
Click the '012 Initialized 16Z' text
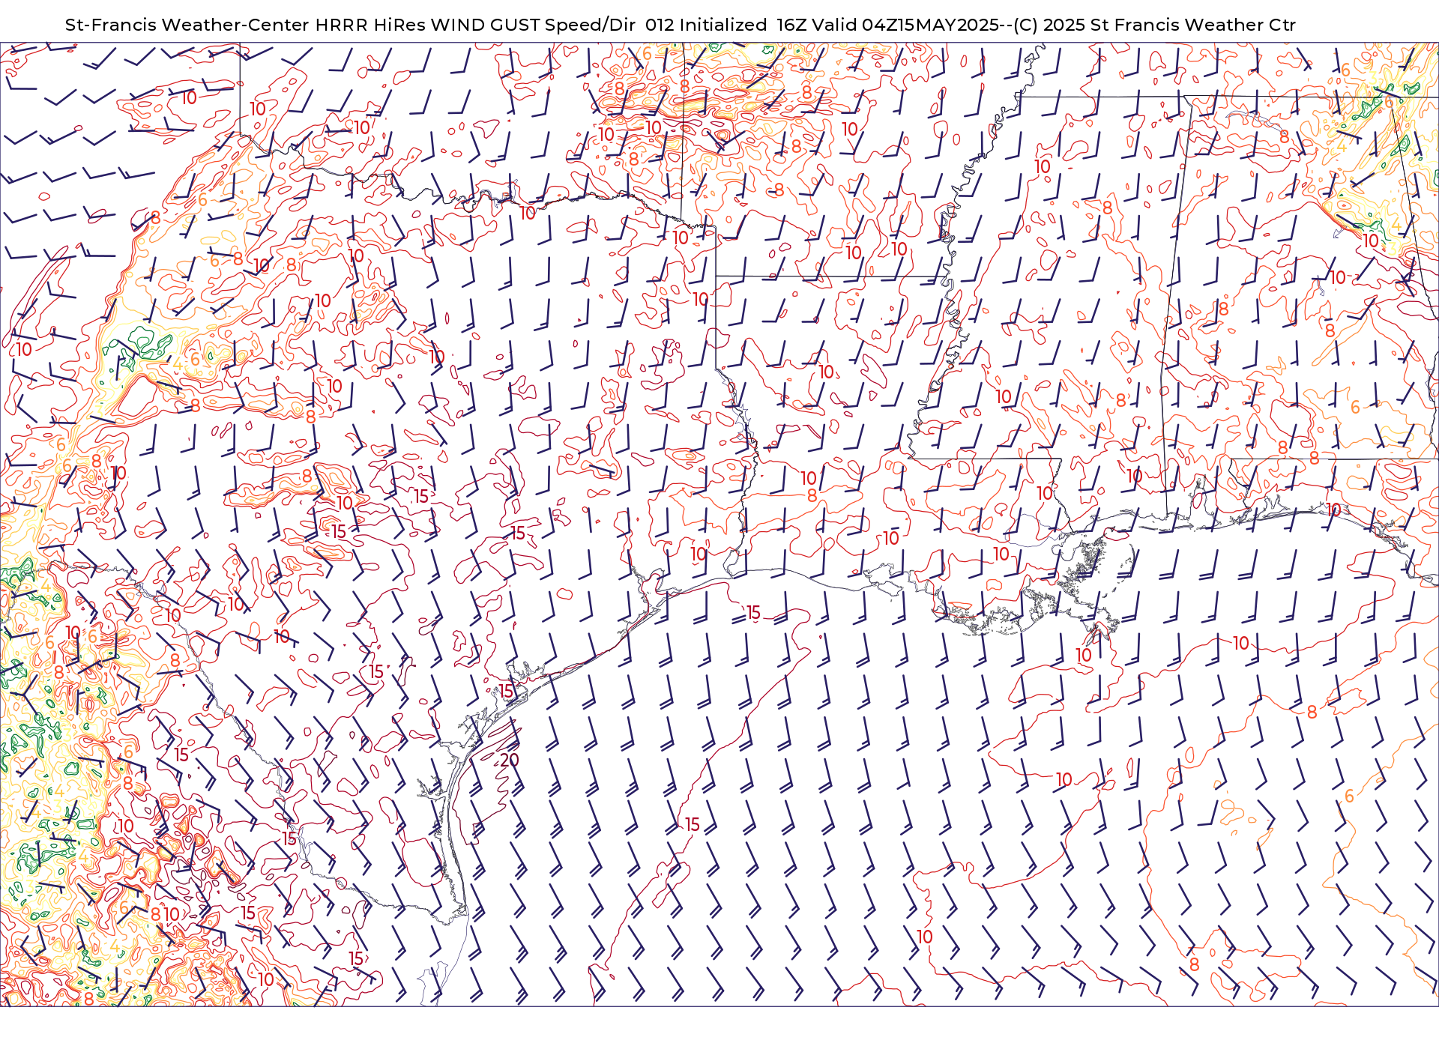(725, 25)
